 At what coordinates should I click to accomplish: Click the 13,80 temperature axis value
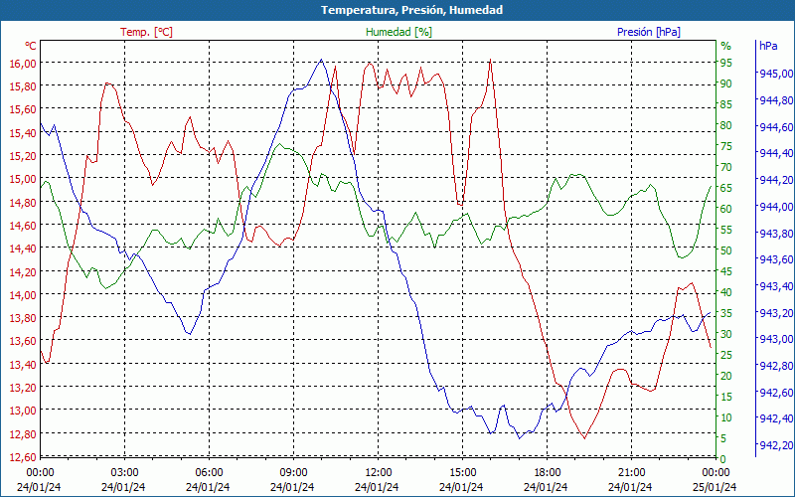pos(23,318)
